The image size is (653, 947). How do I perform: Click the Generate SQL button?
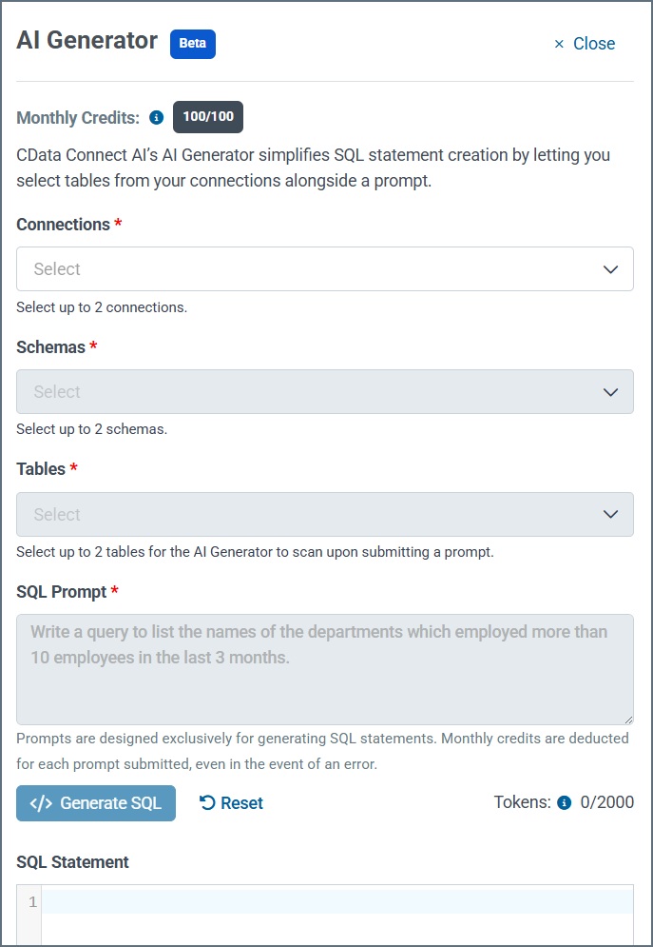95,802
